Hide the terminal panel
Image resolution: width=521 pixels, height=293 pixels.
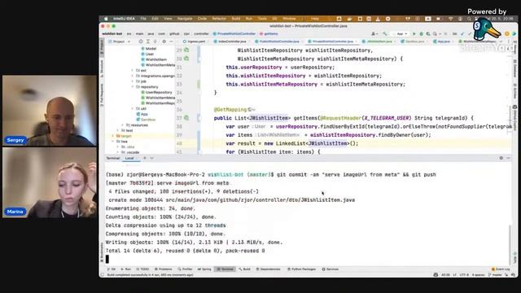pyautogui.click(x=508, y=158)
